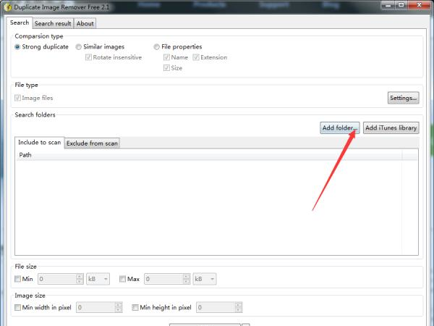Screen dimensions: 434x326
Task: Increase Min width with up spinner
Action: point(119,305)
